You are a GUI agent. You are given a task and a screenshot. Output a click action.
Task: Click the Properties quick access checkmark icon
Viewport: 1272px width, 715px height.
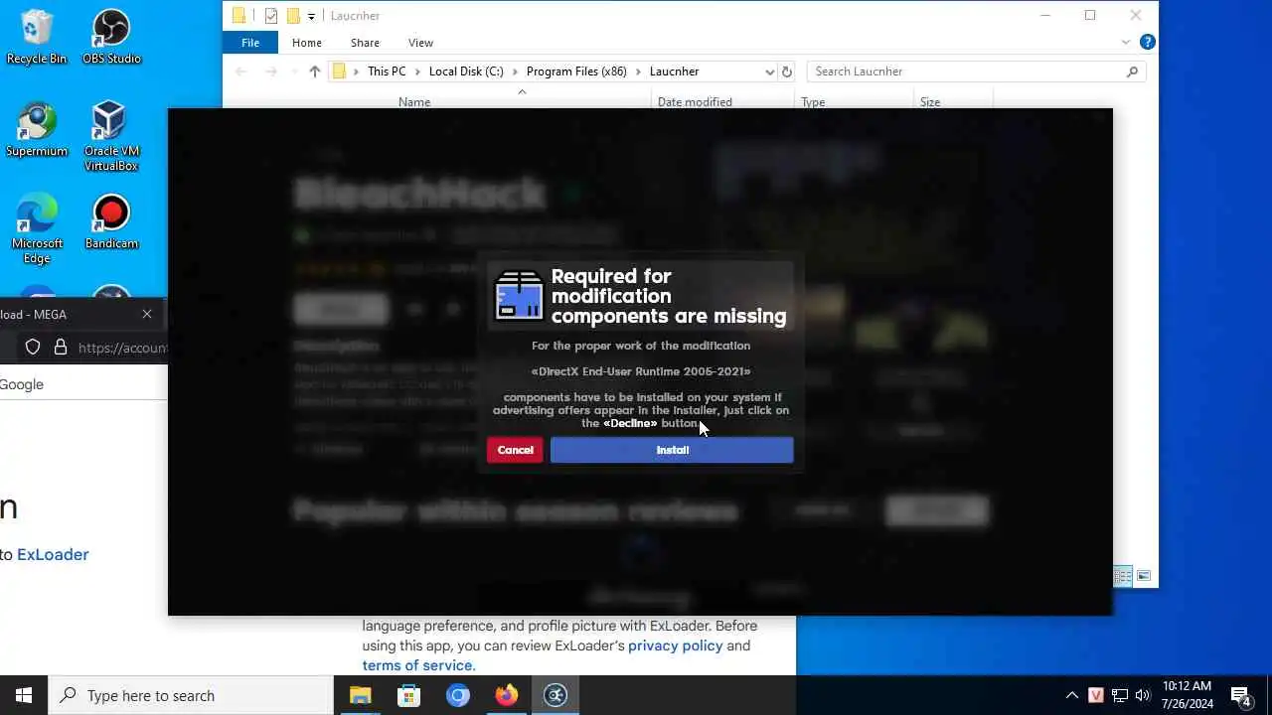coord(270,16)
